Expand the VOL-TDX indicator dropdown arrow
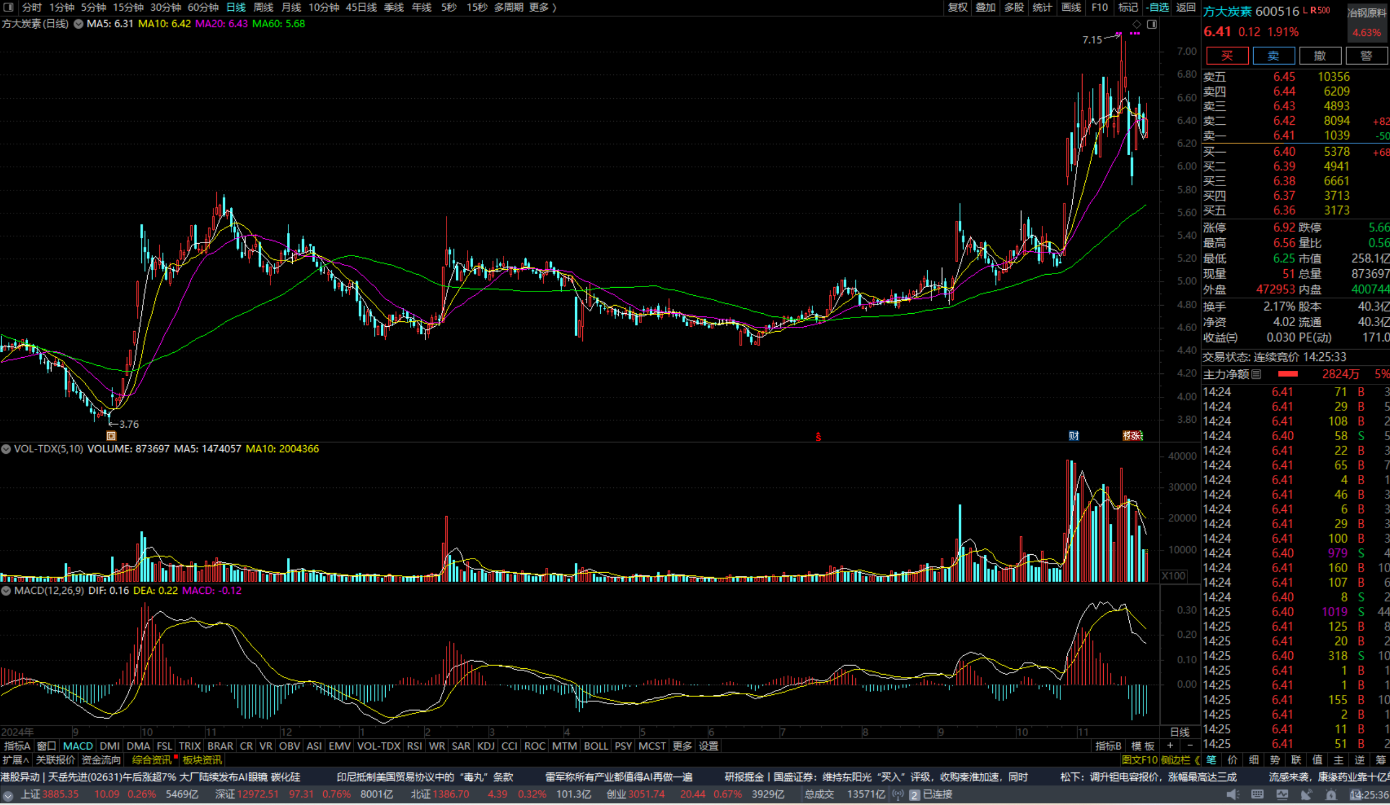Screen dimensions: 1390x805 click(6, 449)
